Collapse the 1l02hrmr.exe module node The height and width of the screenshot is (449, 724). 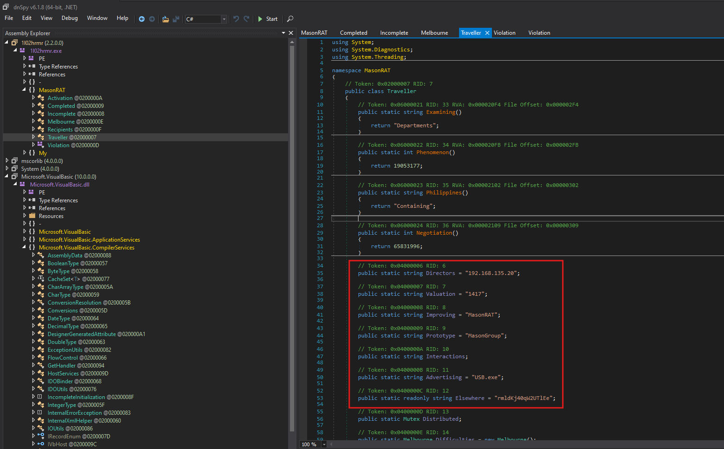(x=15, y=50)
